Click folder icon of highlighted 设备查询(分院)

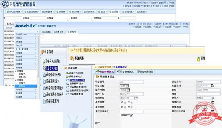[68, 80]
